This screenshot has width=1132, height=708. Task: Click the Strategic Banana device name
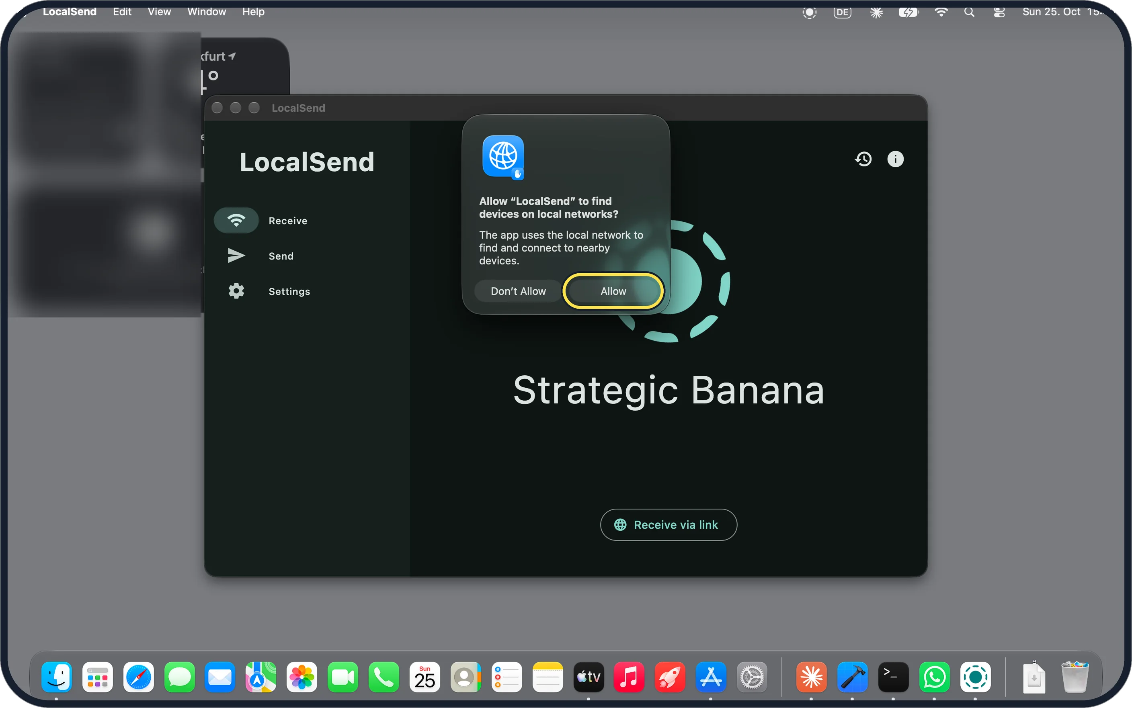pyautogui.click(x=669, y=390)
